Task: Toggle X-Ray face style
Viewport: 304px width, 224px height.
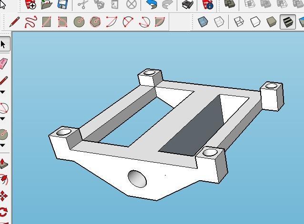Action: coord(203,21)
